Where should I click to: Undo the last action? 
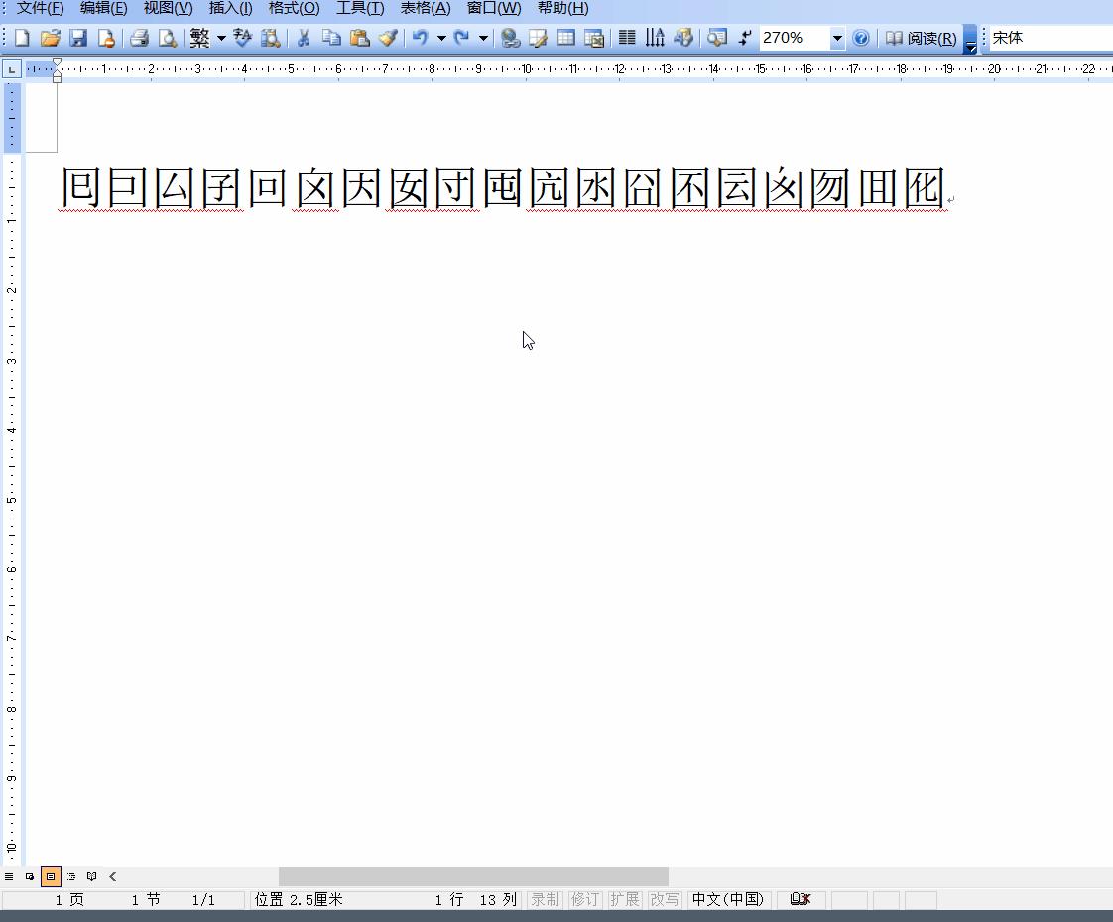coord(421,38)
